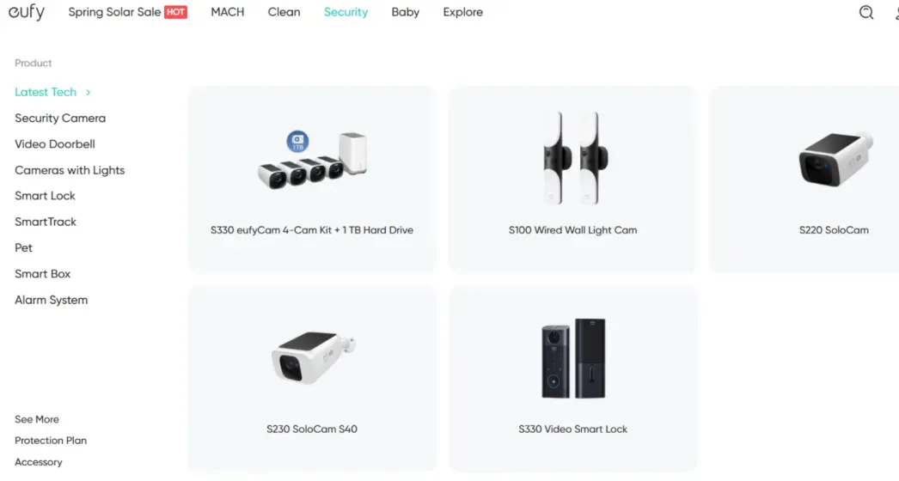Select the Security Camera category

[x=60, y=118]
